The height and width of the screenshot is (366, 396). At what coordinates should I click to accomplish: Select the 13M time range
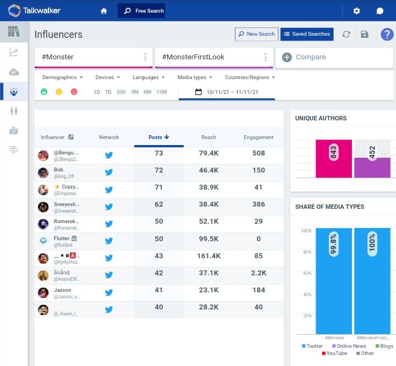(161, 92)
